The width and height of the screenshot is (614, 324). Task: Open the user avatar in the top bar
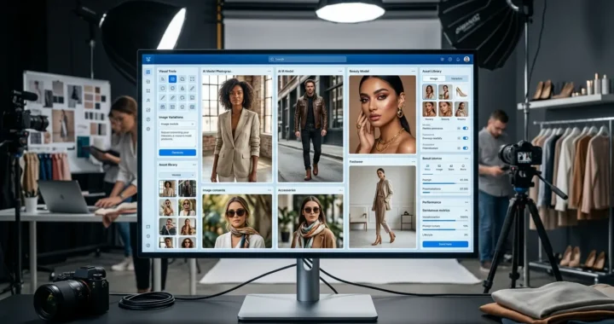[466, 59]
